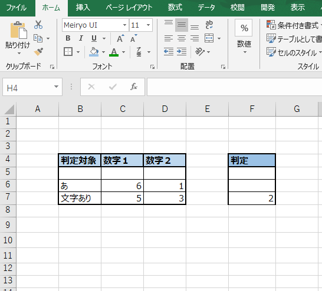Decrease indent

click(169, 52)
